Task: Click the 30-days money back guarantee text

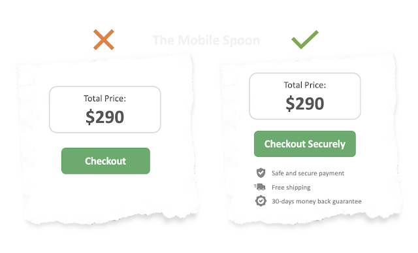Action: coord(316,201)
